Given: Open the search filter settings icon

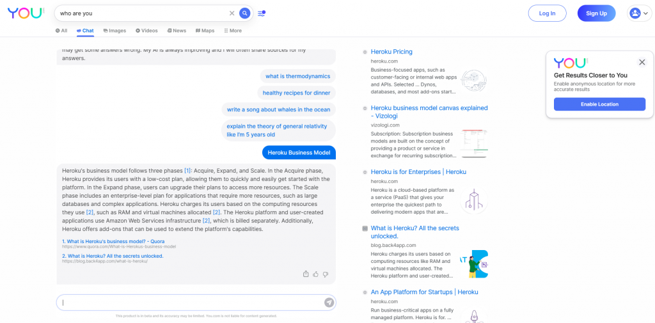Looking at the screenshot, I should tap(262, 13).
